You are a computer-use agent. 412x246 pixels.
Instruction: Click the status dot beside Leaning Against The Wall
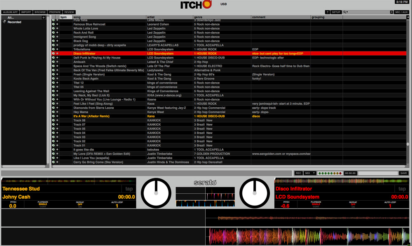[57, 91]
